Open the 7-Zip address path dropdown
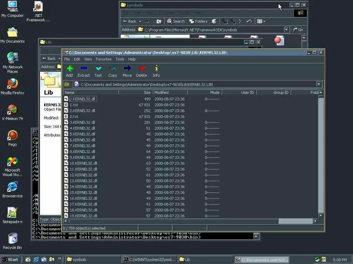 pos(319,85)
